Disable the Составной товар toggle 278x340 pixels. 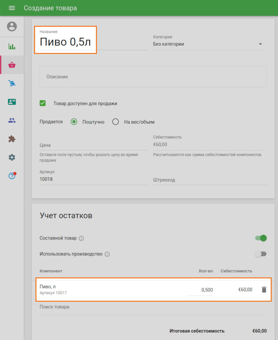[x=261, y=238]
